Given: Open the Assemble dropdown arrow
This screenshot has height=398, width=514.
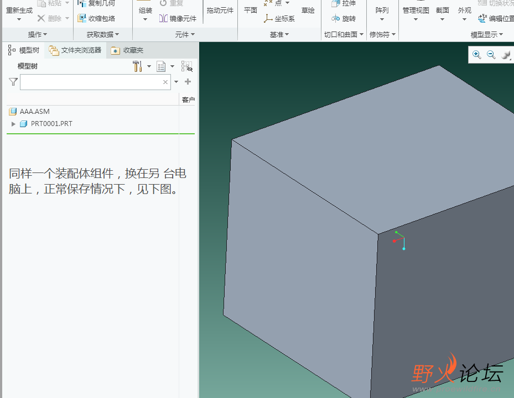Looking at the screenshot, I should pyautogui.click(x=145, y=19).
